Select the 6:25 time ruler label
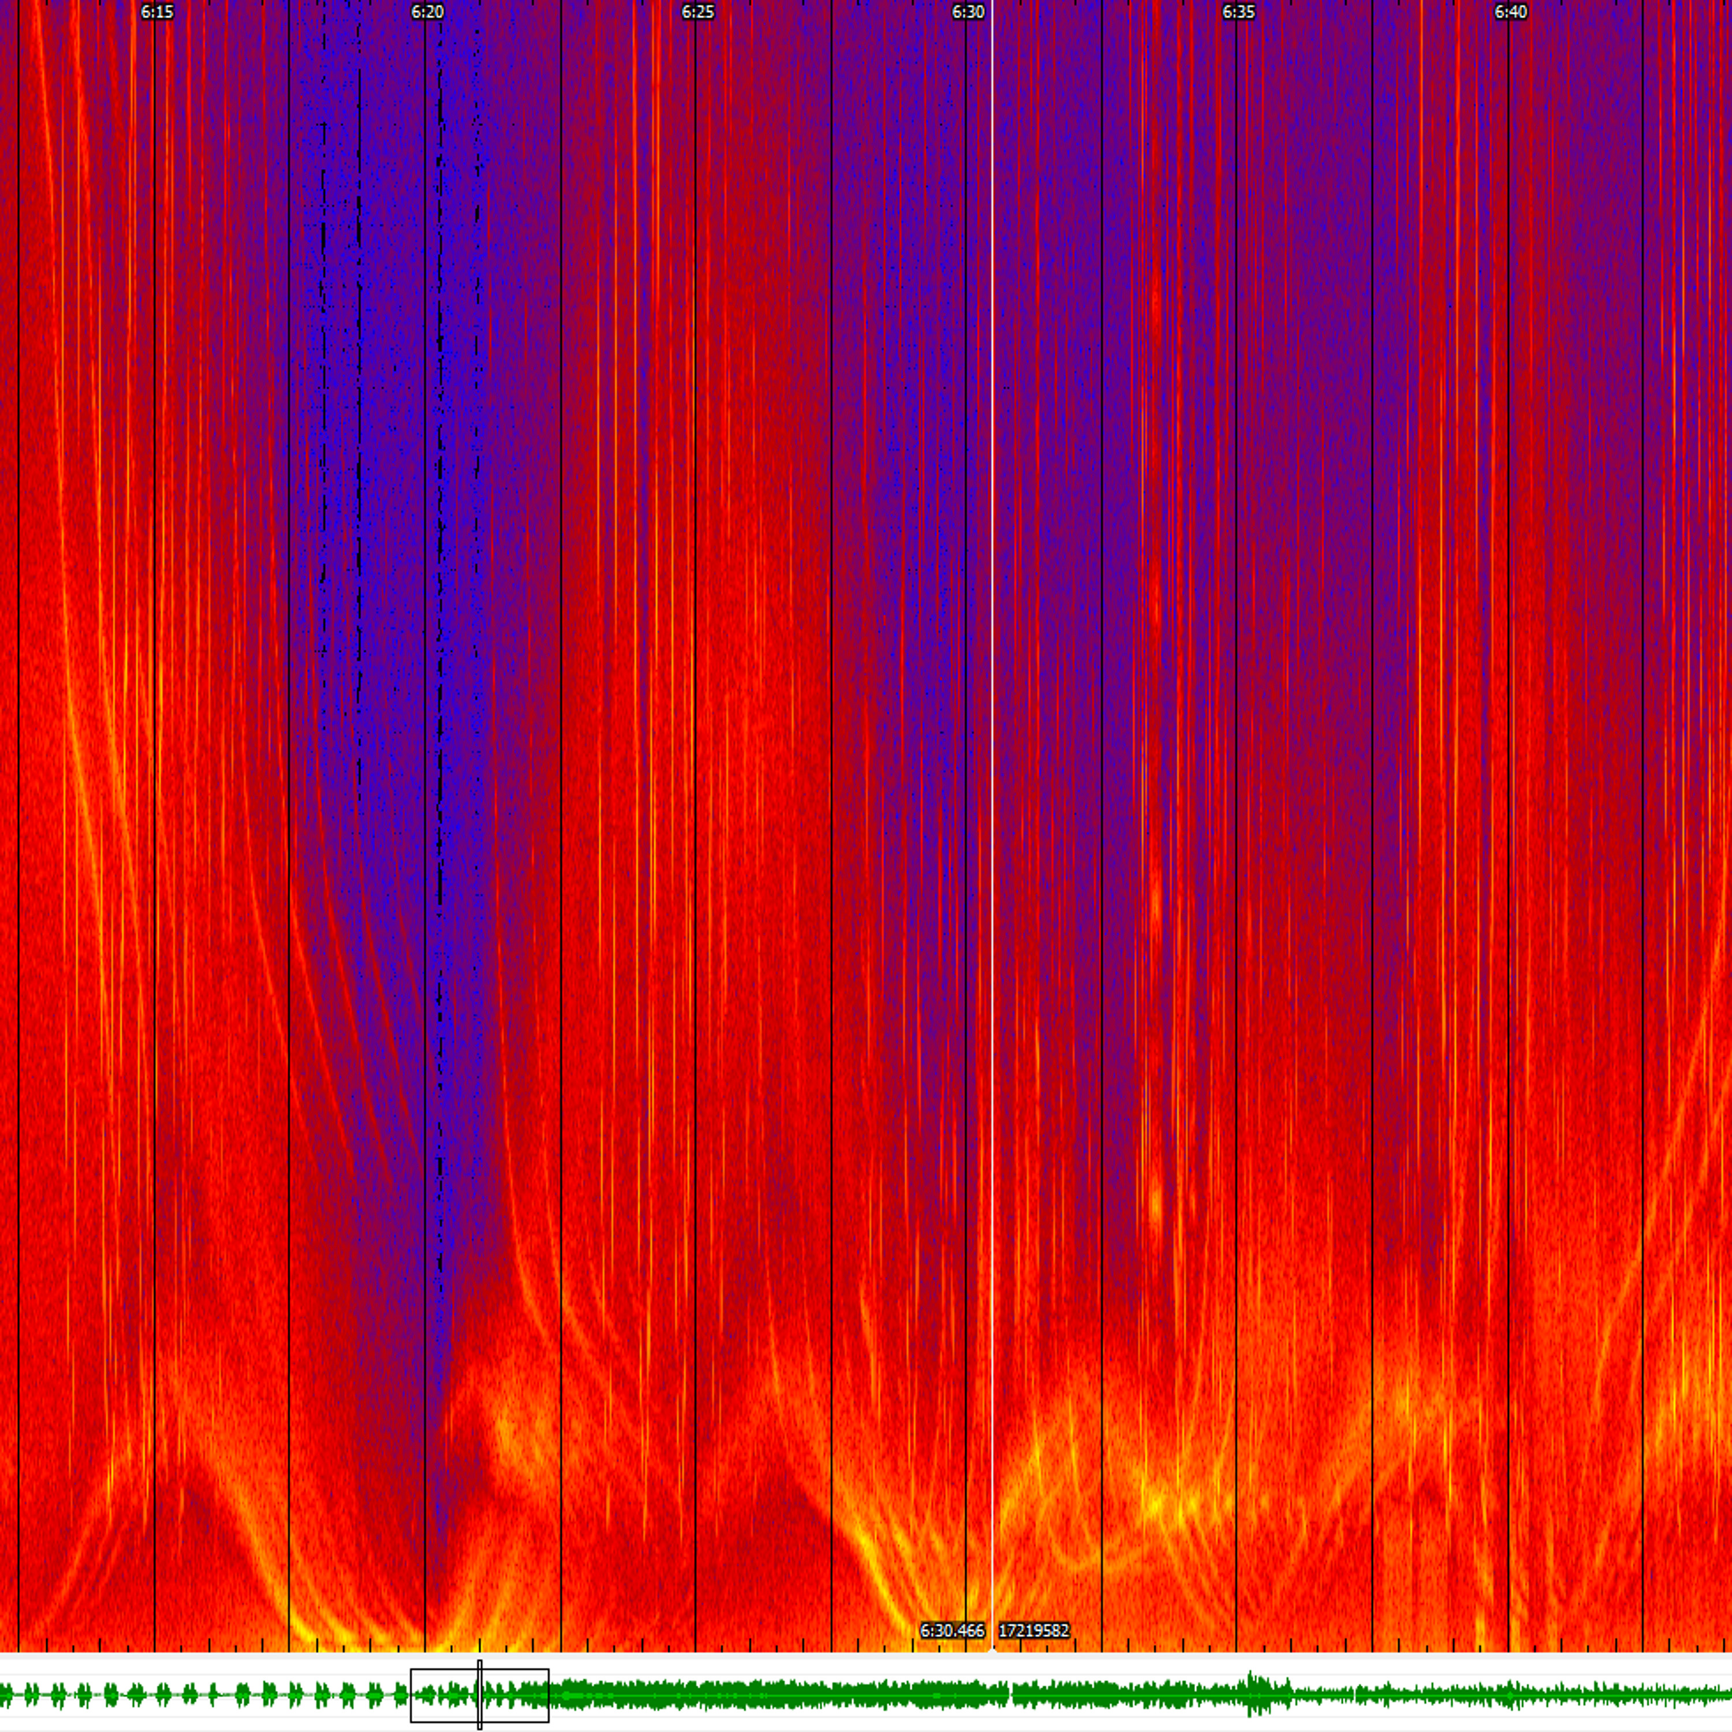1732x1732 pixels. pyautogui.click(x=697, y=12)
